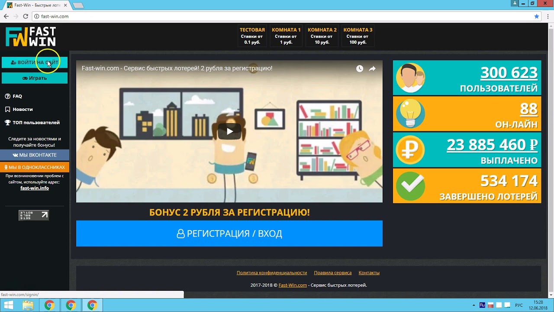Screen dimensions: 554x312
Task: Play the video with center play button
Action: coord(229,131)
